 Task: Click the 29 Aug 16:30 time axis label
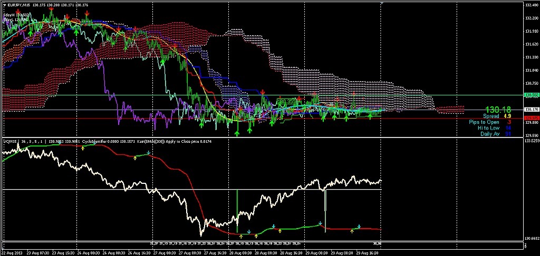point(368,252)
